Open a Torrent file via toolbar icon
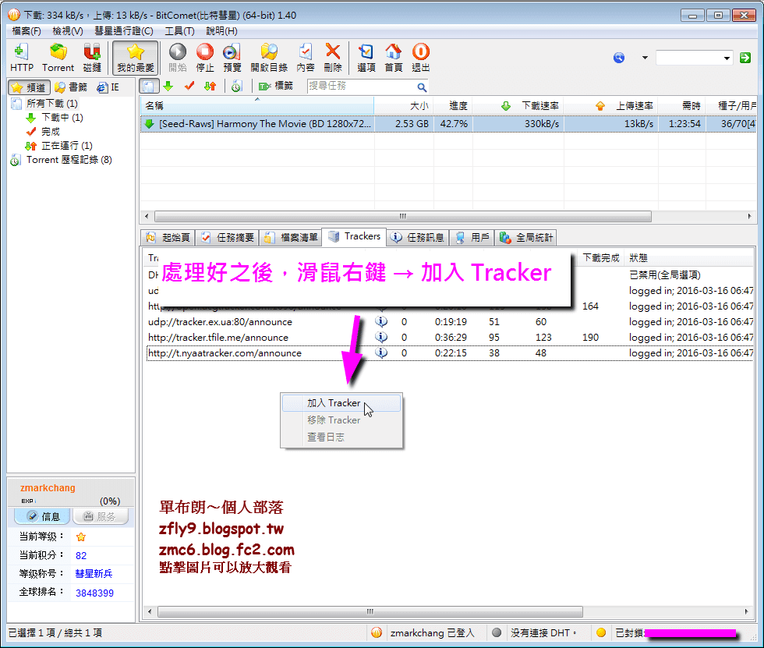The height and width of the screenshot is (648, 764). point(58,58)
